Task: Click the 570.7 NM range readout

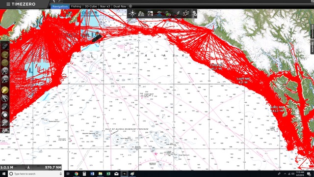Action: (x=53, y=167)
